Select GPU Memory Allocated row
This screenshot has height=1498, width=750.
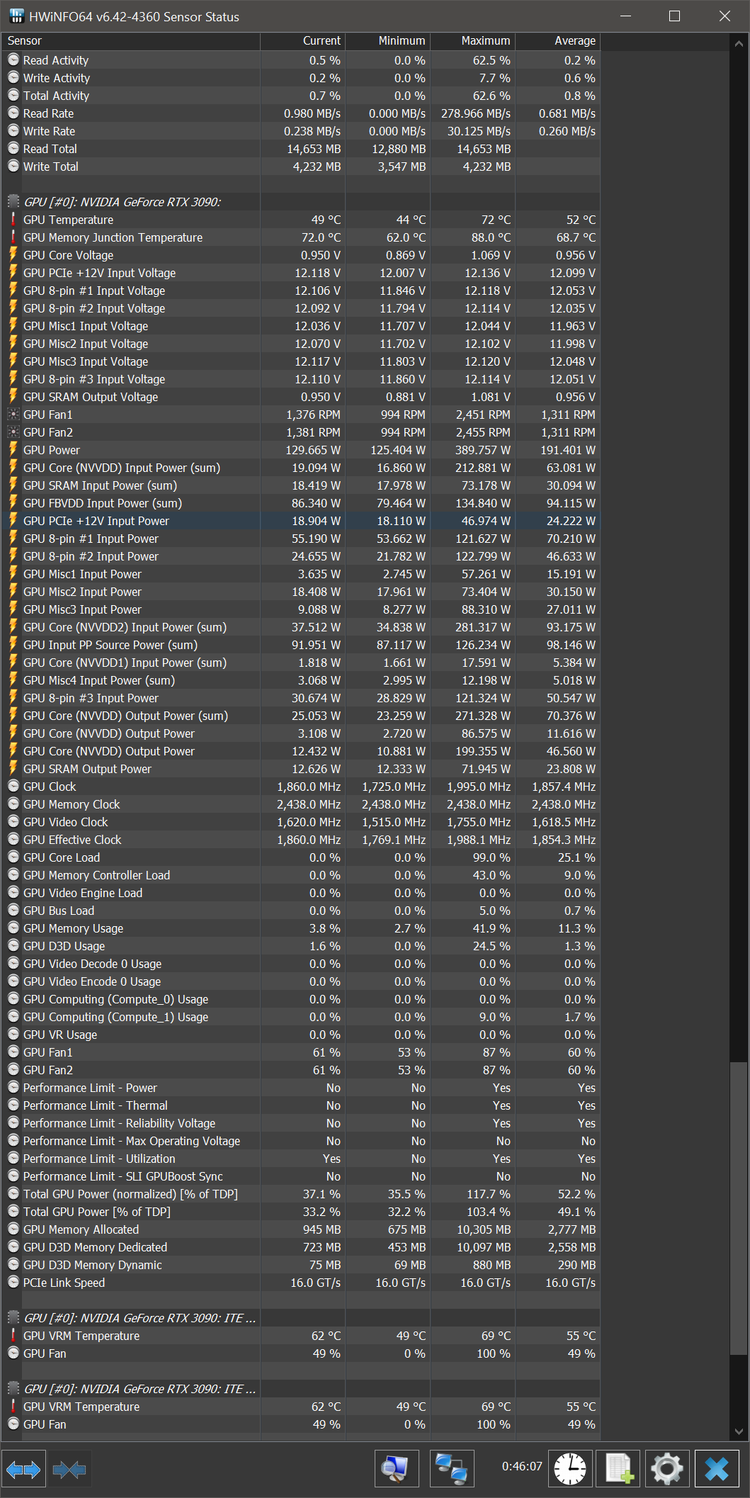click(301, 1229)
